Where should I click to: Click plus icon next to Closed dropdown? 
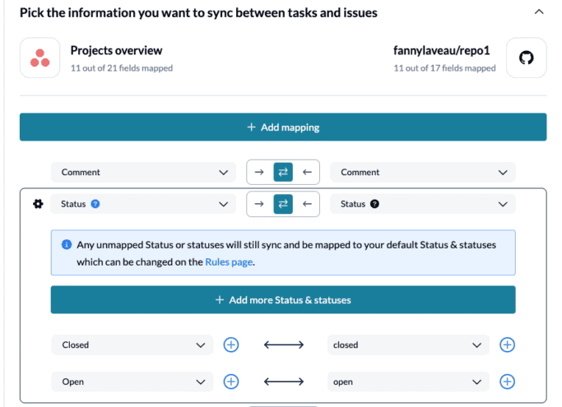point(231,345)
